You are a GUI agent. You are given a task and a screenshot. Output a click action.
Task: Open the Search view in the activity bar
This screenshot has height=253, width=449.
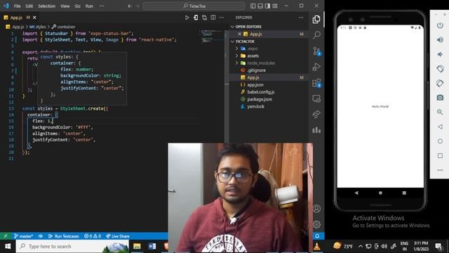(316, 35)
